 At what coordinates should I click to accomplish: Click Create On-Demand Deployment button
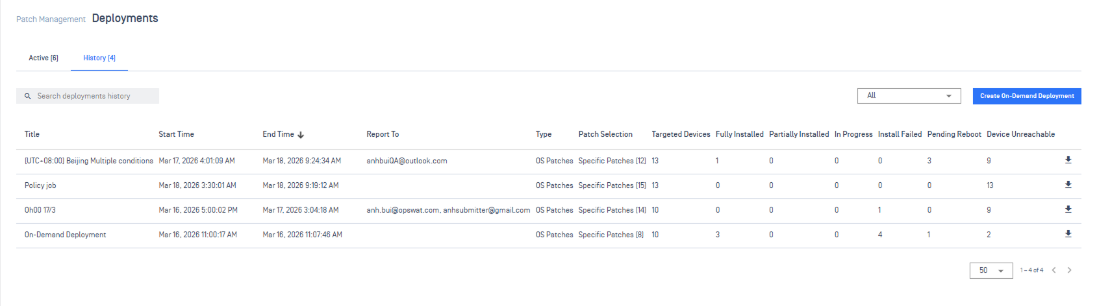[1026, 96]
